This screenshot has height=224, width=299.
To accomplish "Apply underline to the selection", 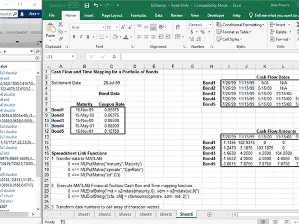I will [87, 36].
